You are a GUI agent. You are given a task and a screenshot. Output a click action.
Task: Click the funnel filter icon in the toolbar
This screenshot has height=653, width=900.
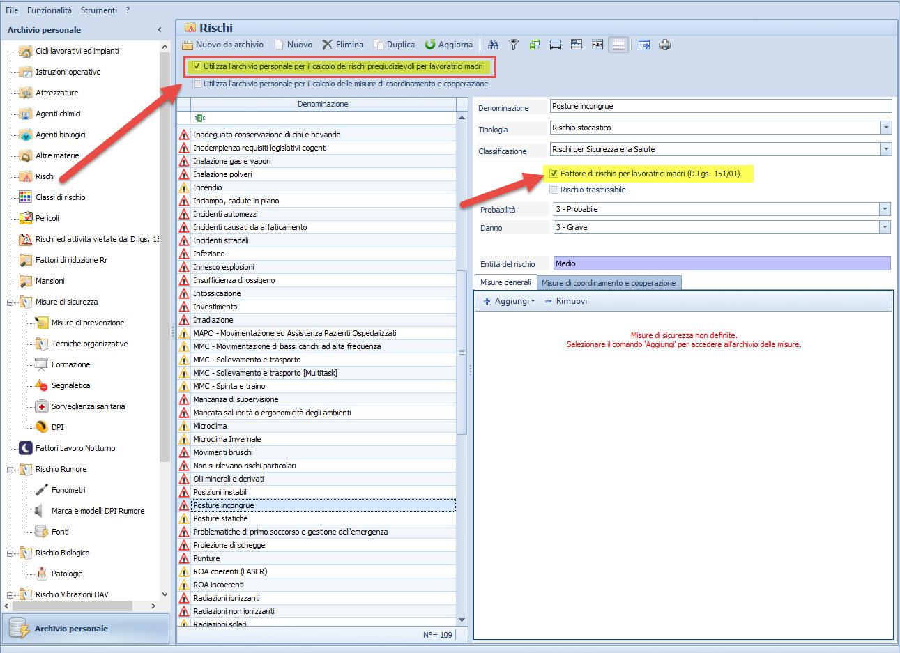pos(514,45)
